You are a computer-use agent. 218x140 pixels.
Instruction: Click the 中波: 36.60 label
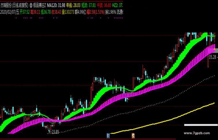(x=104, y=5)
